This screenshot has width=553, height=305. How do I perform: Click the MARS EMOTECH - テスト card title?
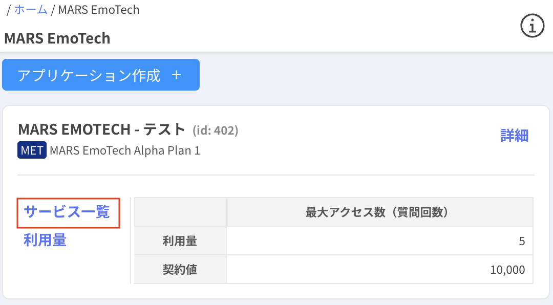[x=101, y=130]
